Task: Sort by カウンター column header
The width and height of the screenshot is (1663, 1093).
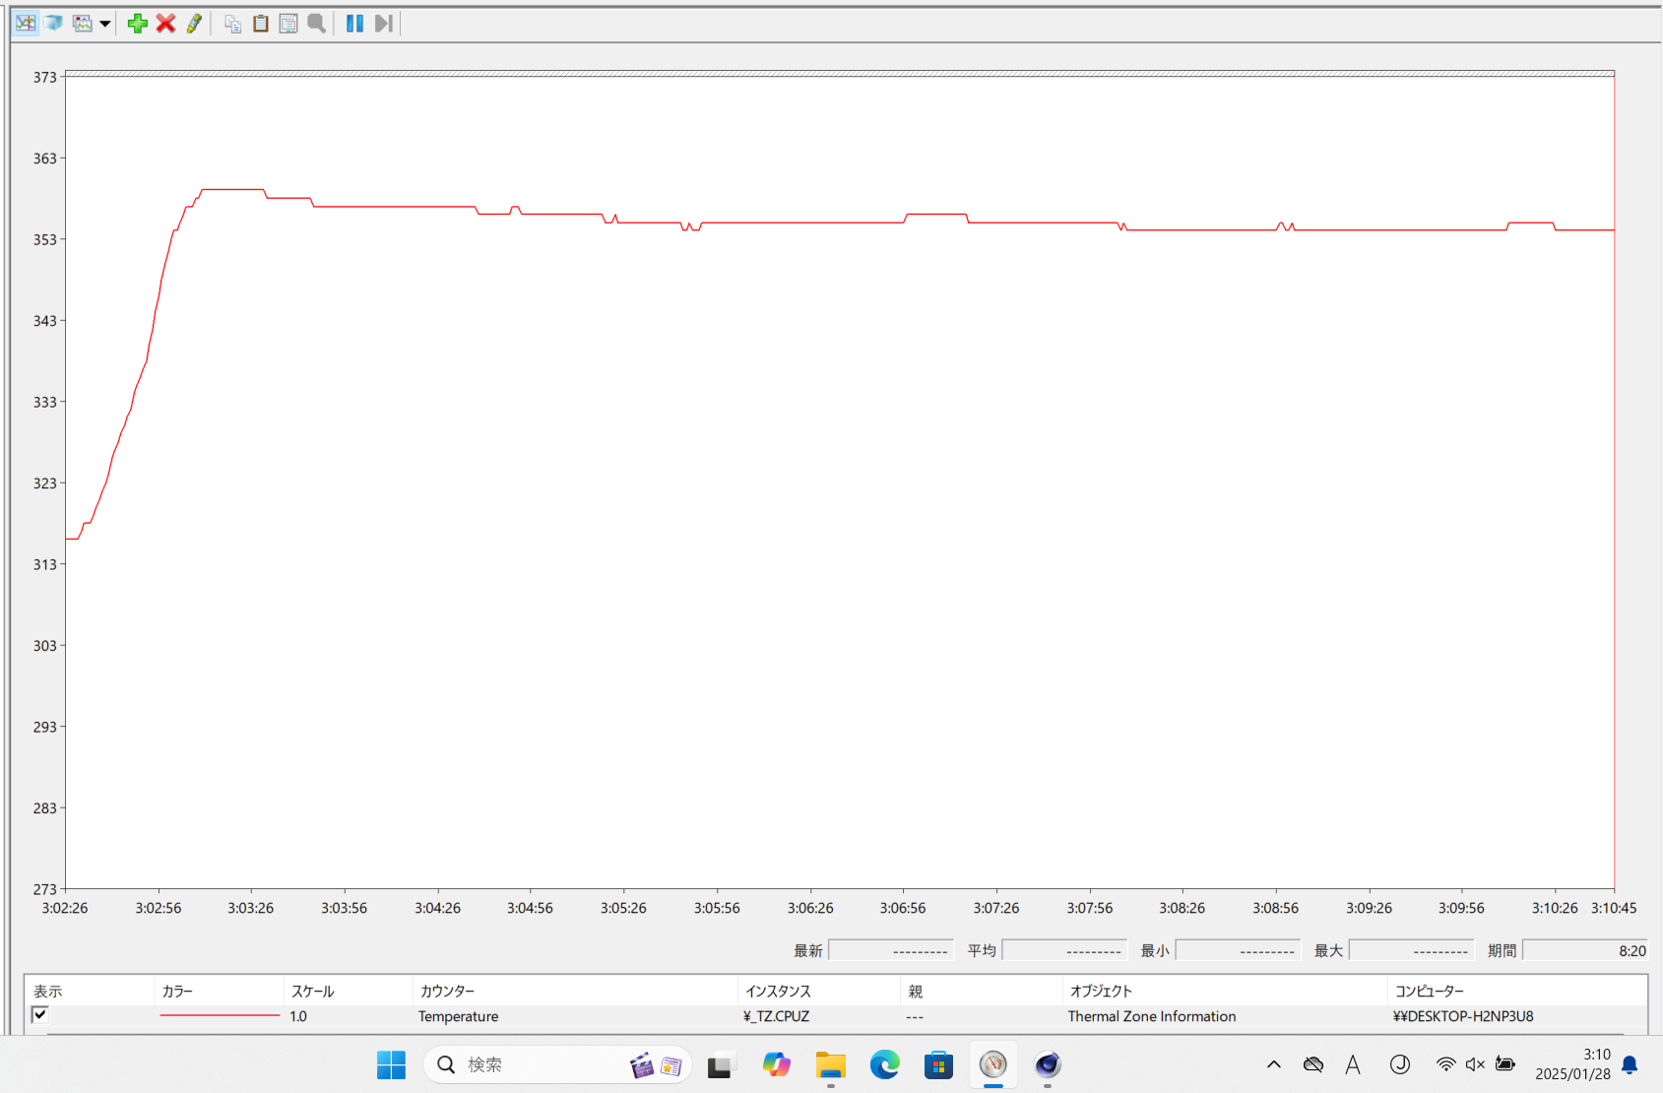Action: 575,991
